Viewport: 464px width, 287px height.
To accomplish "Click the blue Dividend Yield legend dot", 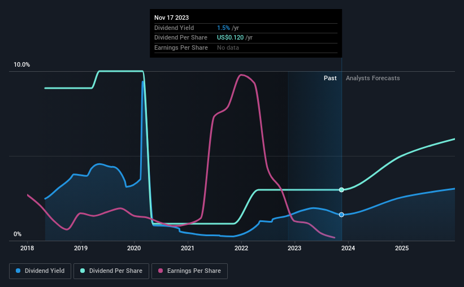I will (18, 271).
